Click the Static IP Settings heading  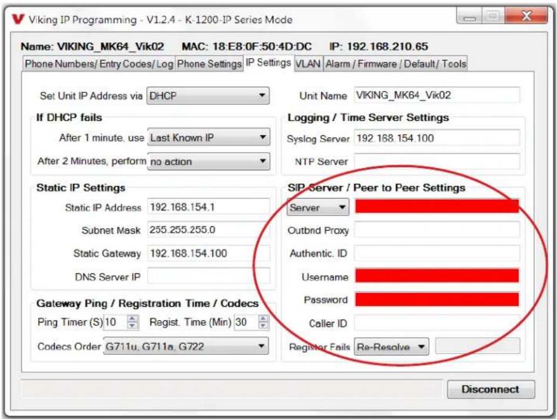[80, 187]
